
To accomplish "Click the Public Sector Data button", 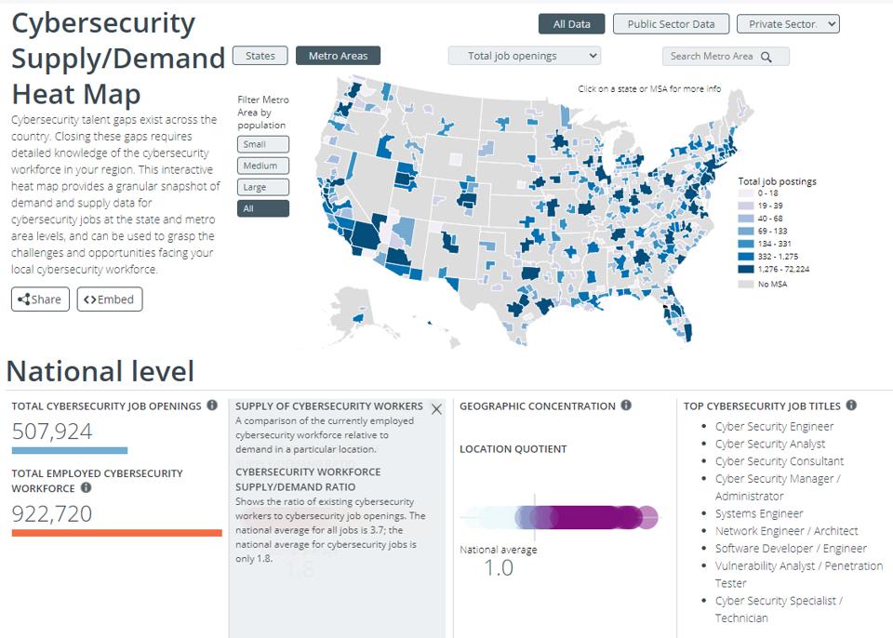I will 671,24.
